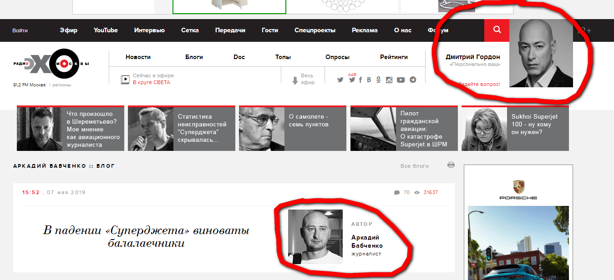Click the blog title В падении «Суперджета»

point(146,236)
